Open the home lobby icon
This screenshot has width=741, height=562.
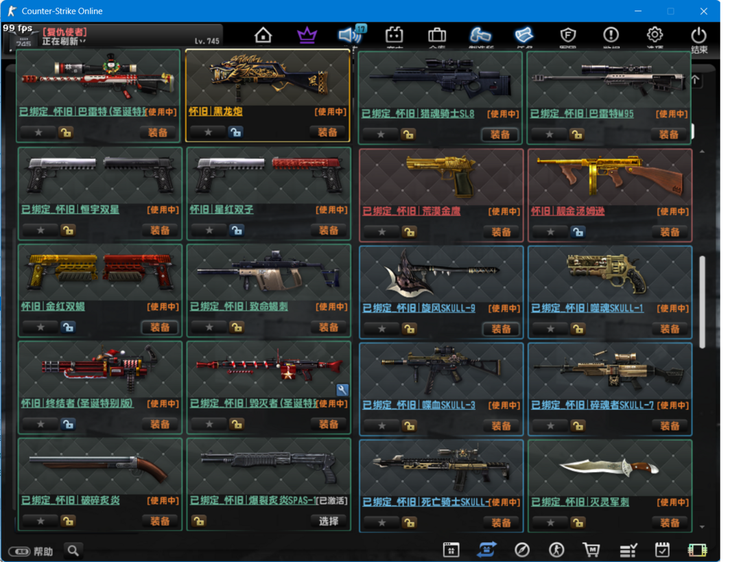pyautogui.click(x=263, y=35)
